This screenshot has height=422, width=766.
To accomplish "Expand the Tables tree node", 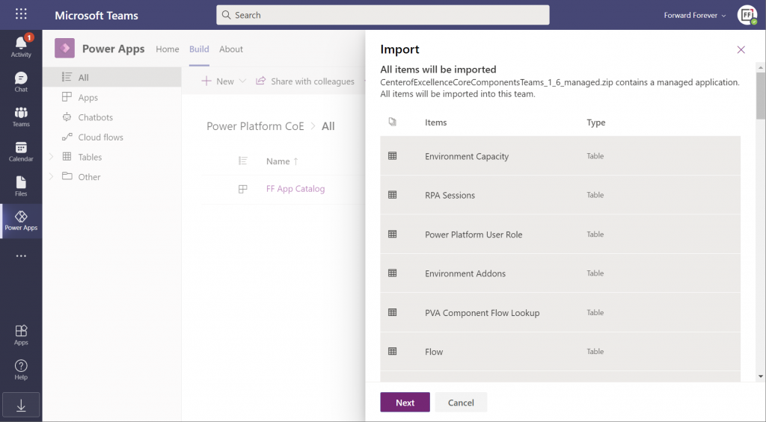I will (x=51, y=157).
